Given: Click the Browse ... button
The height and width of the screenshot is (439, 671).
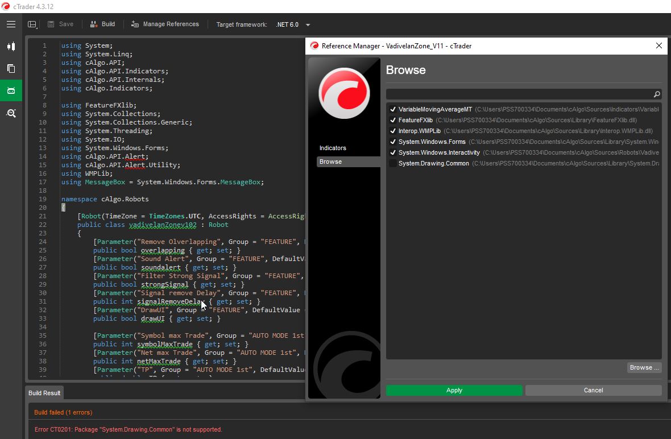Looking at the screenshot, I should tap(644, 367).
